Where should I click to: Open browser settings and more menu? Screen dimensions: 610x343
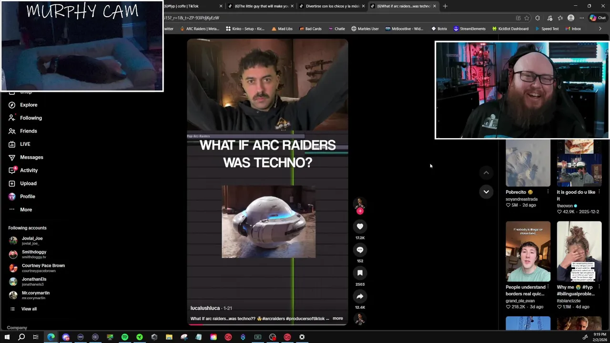click(x=581, y=18)
